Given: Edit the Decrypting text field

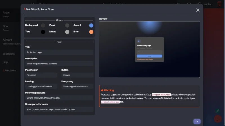Looking at the screenshot, I should coord(77,87).
